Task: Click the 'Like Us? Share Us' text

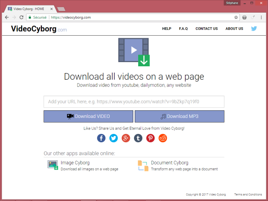Action: (134, 128)
